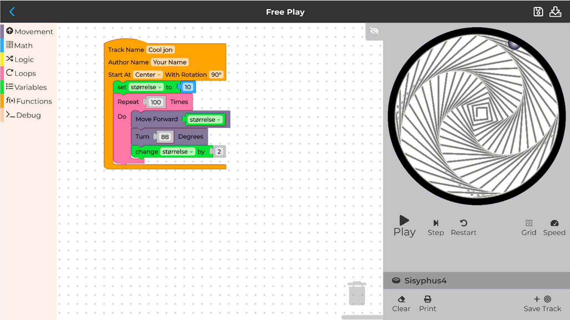Screen dimensions: 570x320
Task: Open the Speed setting
Action: tap(554, 227)
